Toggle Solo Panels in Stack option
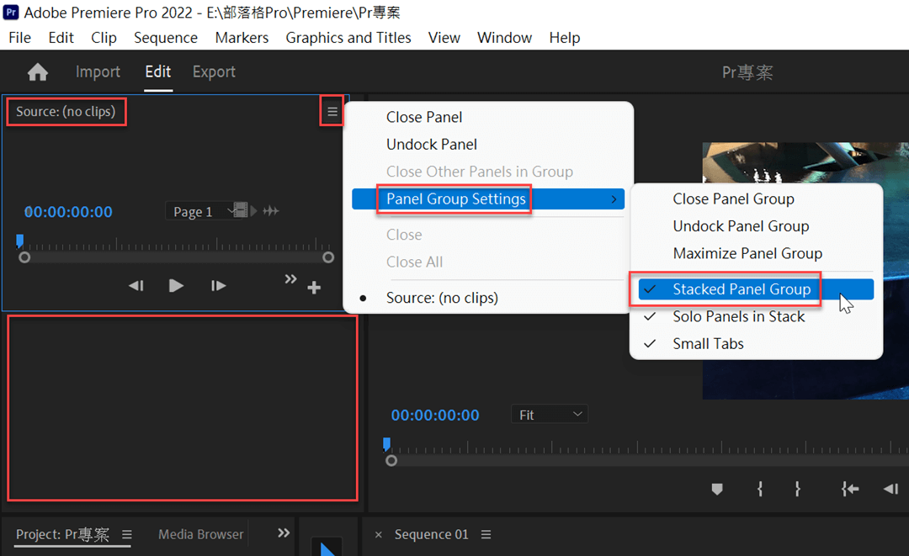 pyautogui.click(x=756, y=316)
